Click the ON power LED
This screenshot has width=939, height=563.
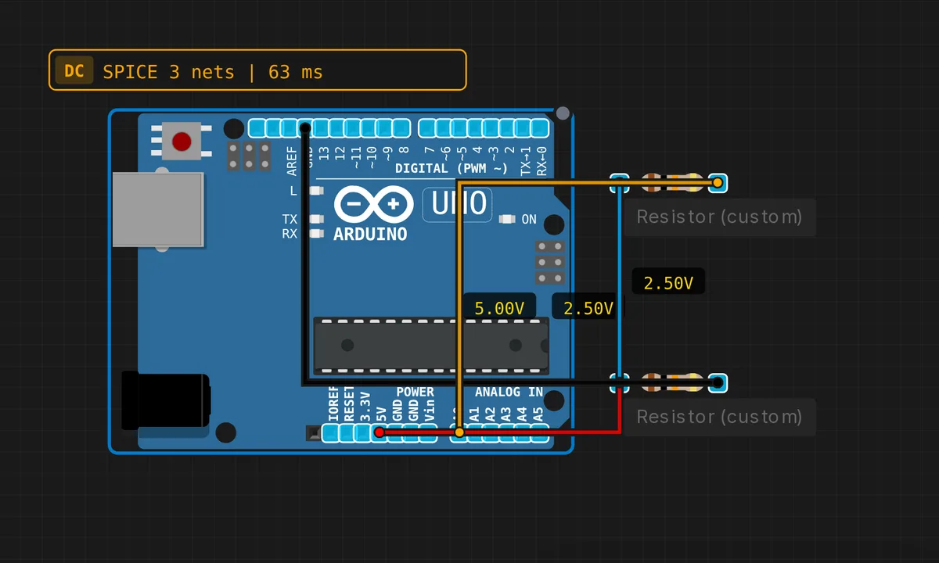[x=507, y=219]
